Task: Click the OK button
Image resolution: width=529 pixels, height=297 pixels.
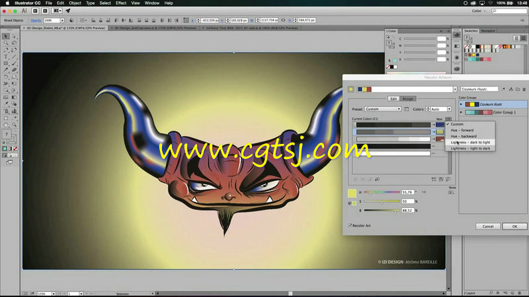Action: [514, 226]
